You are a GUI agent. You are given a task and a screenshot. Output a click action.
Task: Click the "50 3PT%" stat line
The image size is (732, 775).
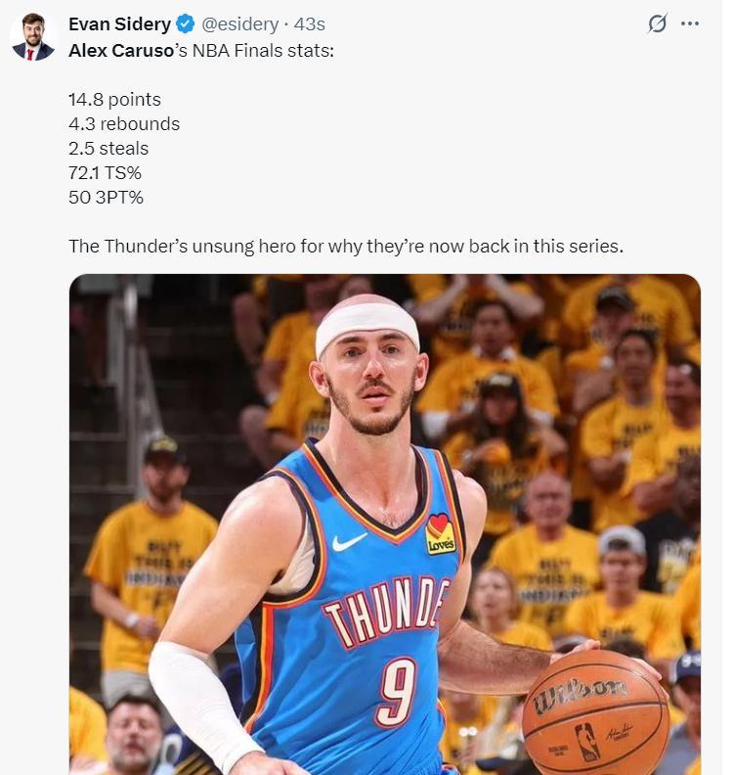coord(106,197)
